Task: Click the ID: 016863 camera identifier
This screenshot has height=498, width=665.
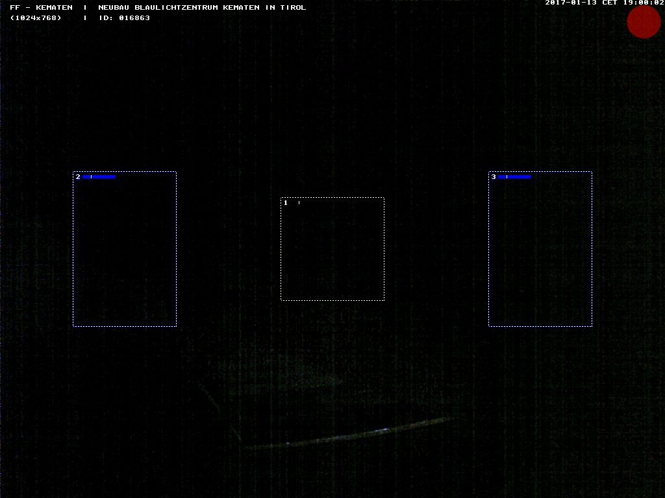Action: [124, 18]
